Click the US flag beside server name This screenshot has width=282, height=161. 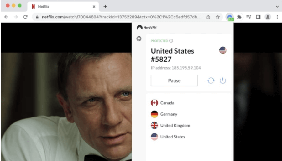tap(223, 50)
